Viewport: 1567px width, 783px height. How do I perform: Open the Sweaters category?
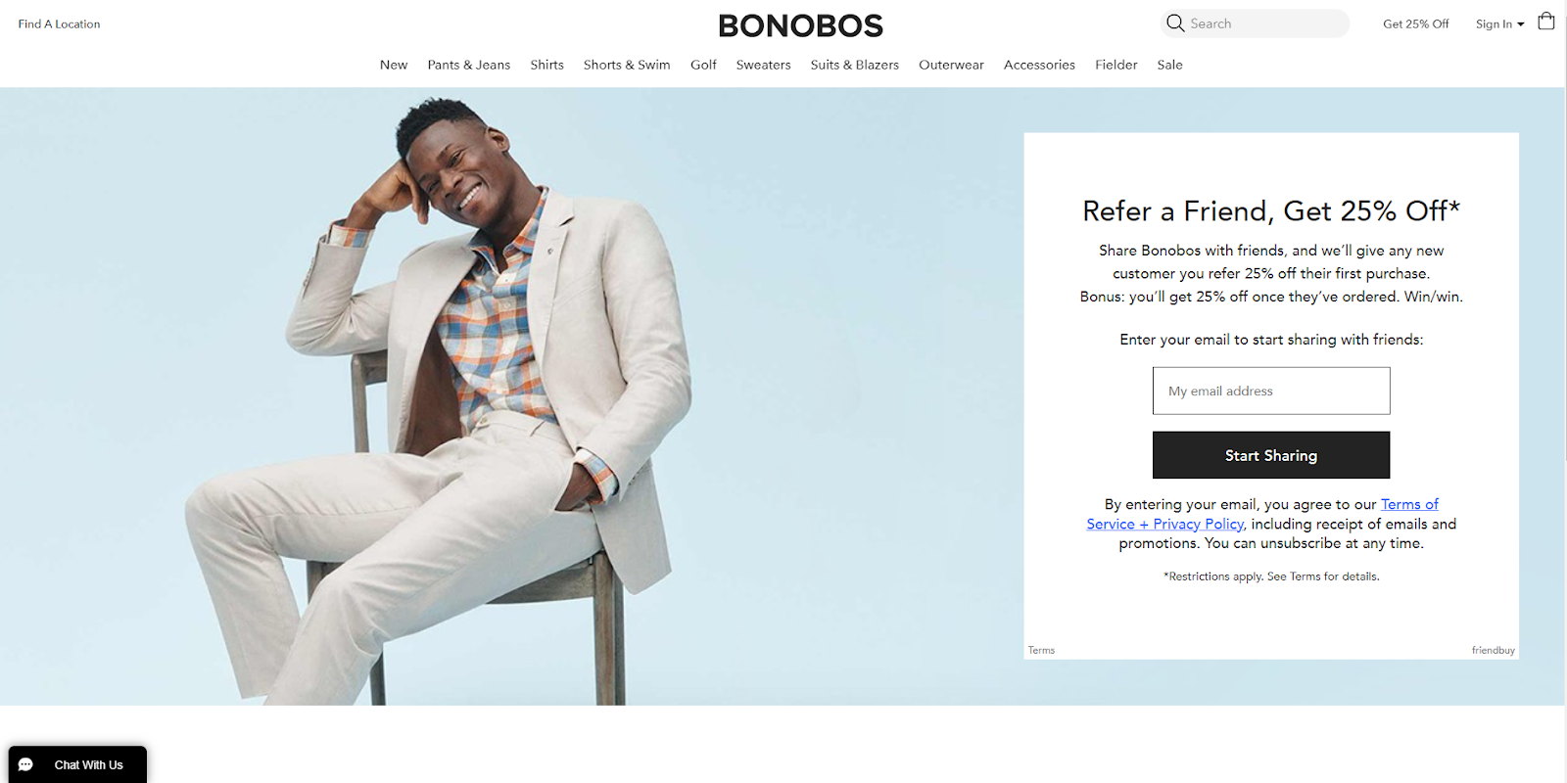click(x=763, y=65)
